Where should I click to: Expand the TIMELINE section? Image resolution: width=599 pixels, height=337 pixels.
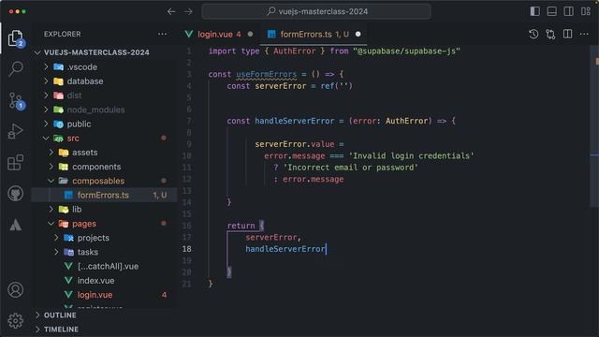pos(61,330)
